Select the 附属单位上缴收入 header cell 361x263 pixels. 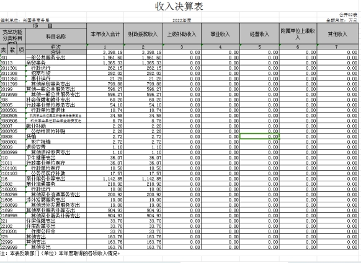click(x=298, y=34)
